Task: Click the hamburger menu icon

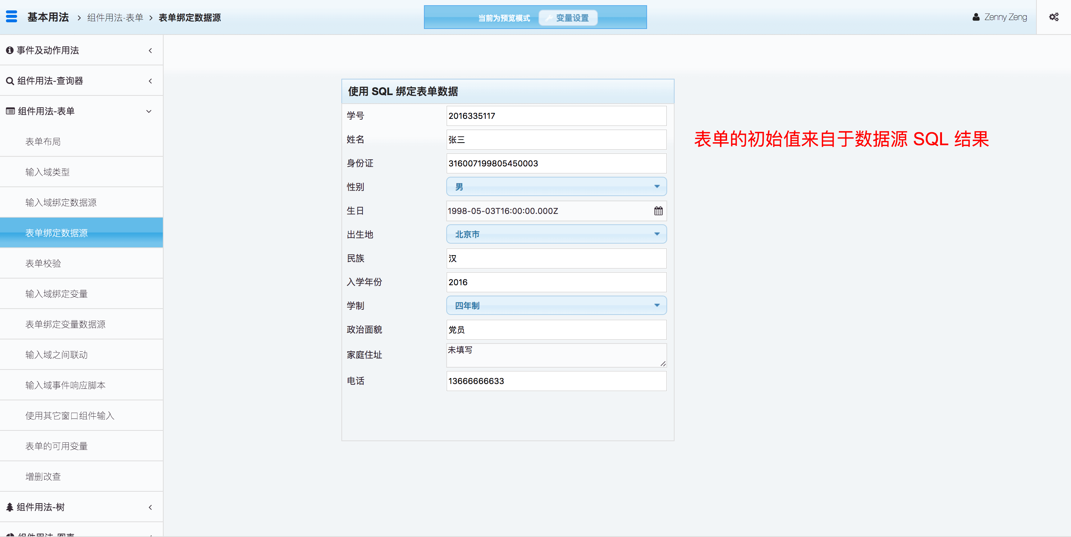Action: point(12,17)
